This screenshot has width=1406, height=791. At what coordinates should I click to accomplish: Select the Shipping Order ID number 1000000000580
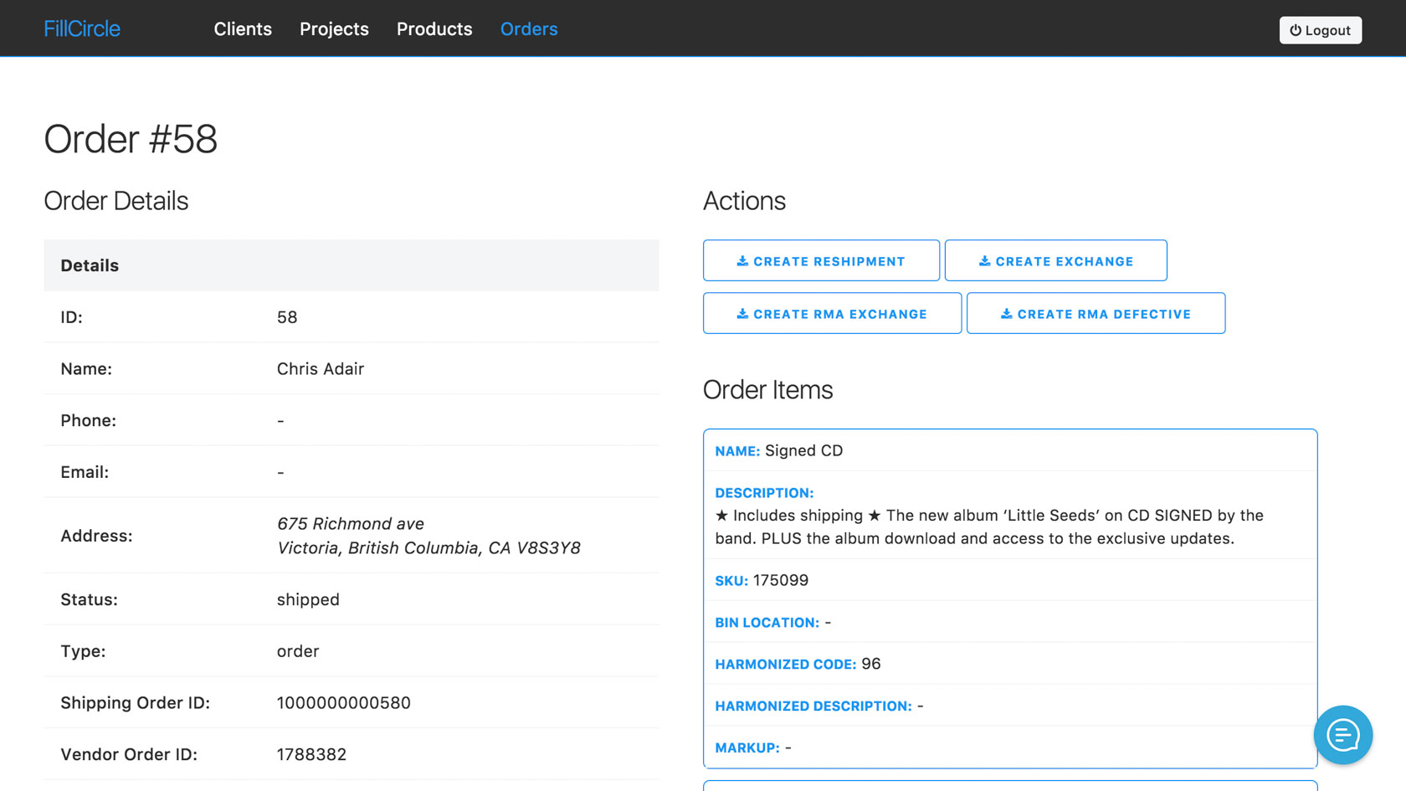[x=344, y=703]
